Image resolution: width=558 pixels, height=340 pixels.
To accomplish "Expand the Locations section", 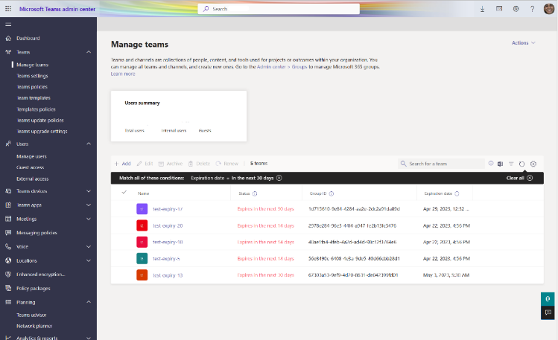I will [89, 260].
